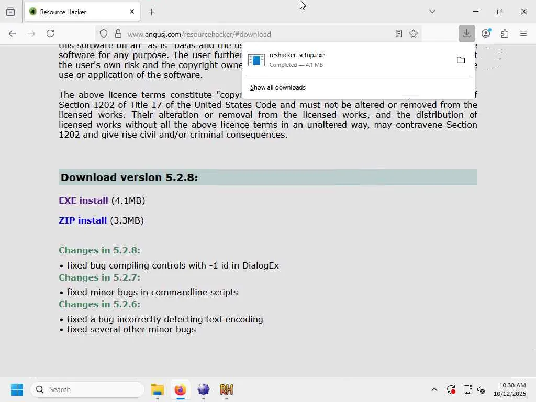
Task: Click the reshacker_setup.exe file icon
Action: (x=256, y=60)
